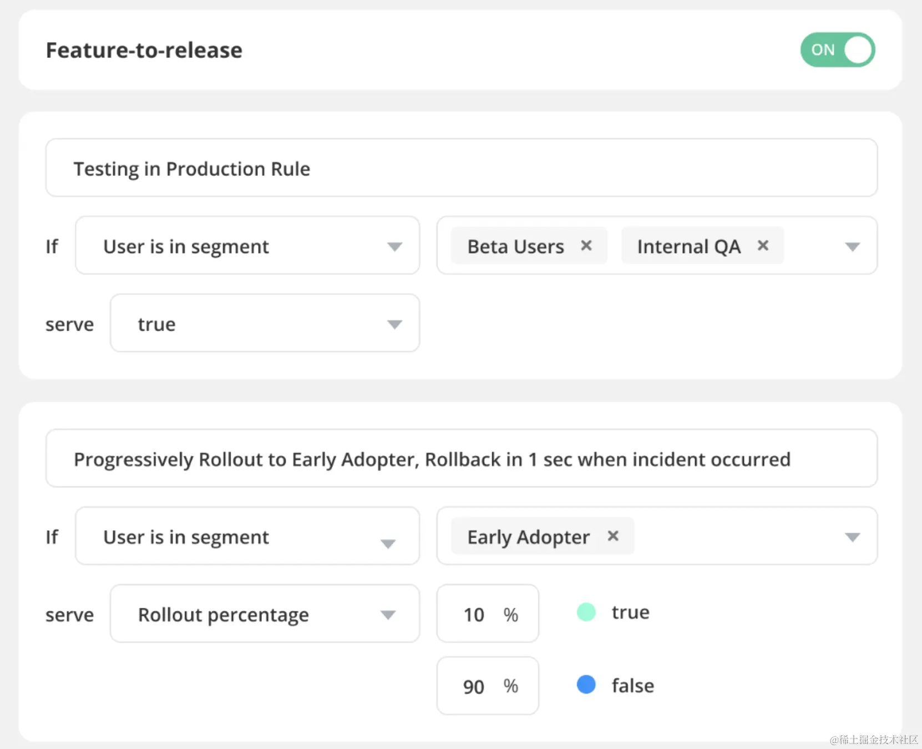This screenshot has width=922, height=749.
Task: Click the Beta Users segment tag
Action: coord(515,246)
